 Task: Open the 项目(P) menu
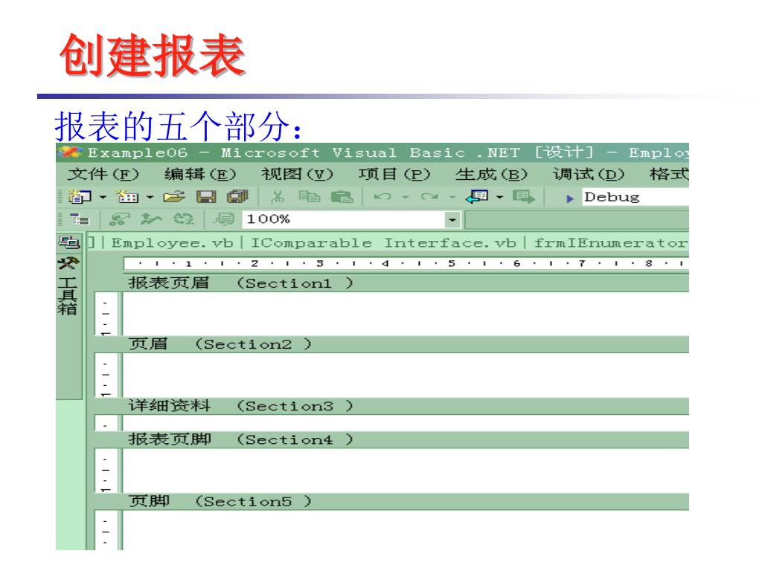[x=394, y=174]
